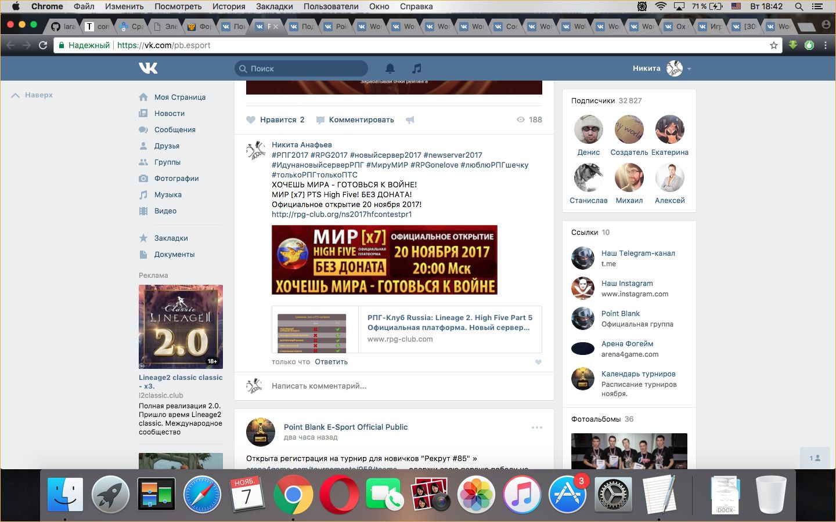Viewport: 836px width, 522px height.
Task: Click the Музыка note icon in sidebar
Action: pos(143,195)
